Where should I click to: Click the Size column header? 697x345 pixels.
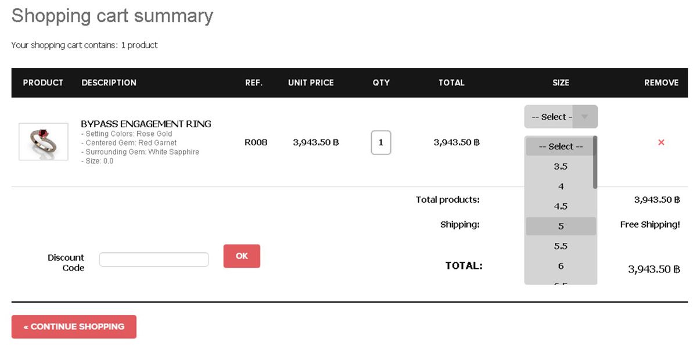tap(561, 82)
